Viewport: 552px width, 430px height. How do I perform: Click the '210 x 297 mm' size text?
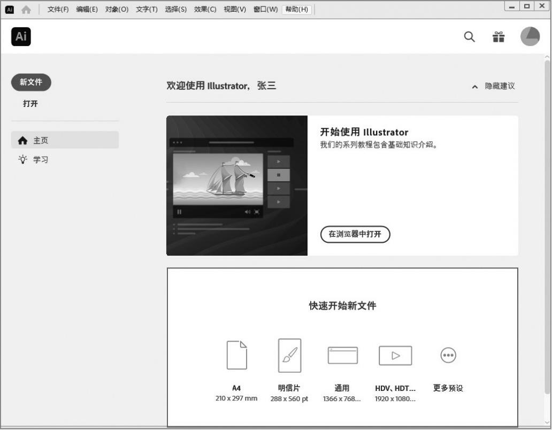coord(236,398)
